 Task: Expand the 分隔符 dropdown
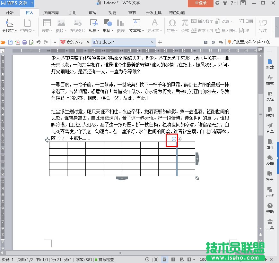coord(10,31)
